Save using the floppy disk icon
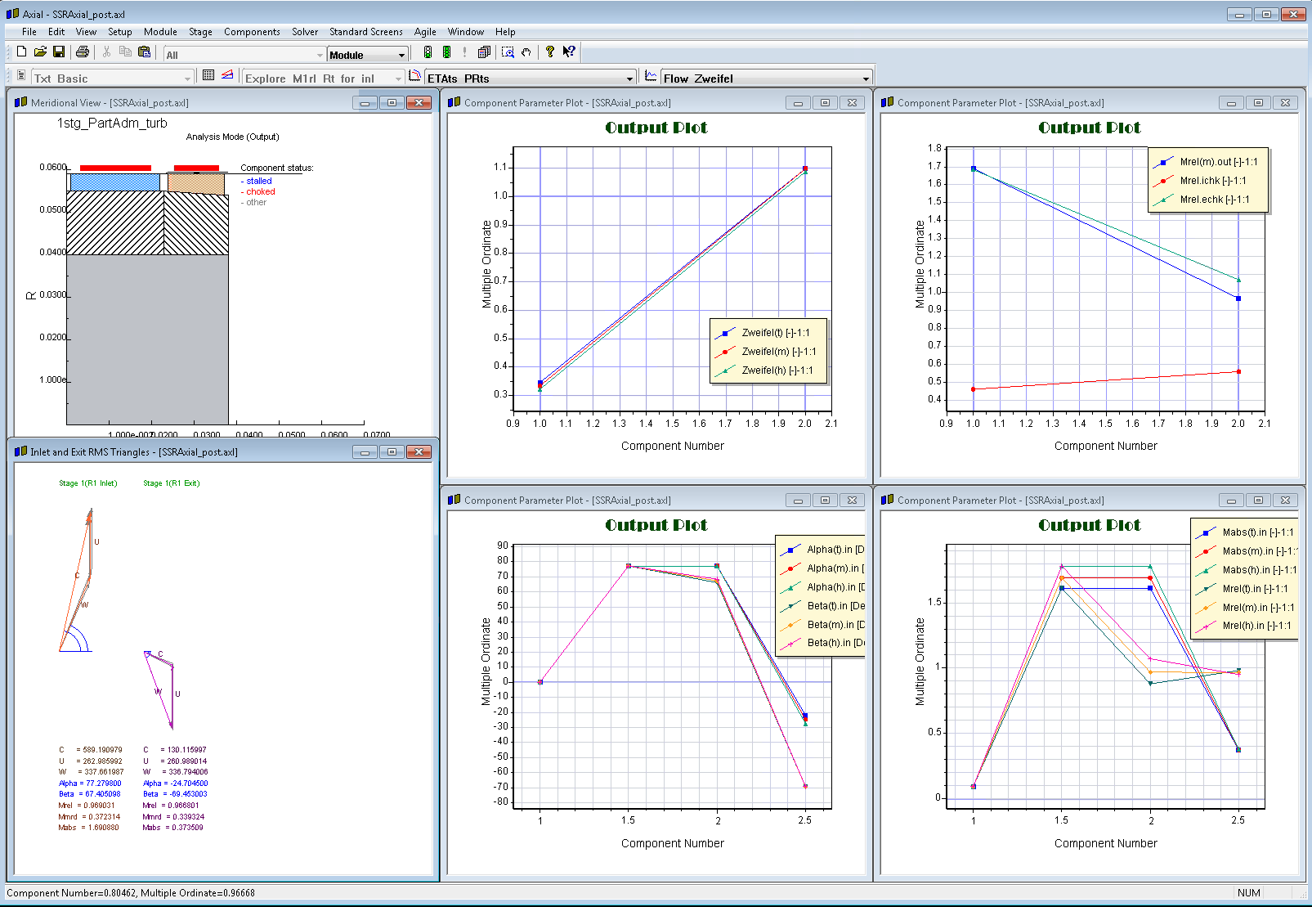1312x907 pixels. tap(59, 52)
